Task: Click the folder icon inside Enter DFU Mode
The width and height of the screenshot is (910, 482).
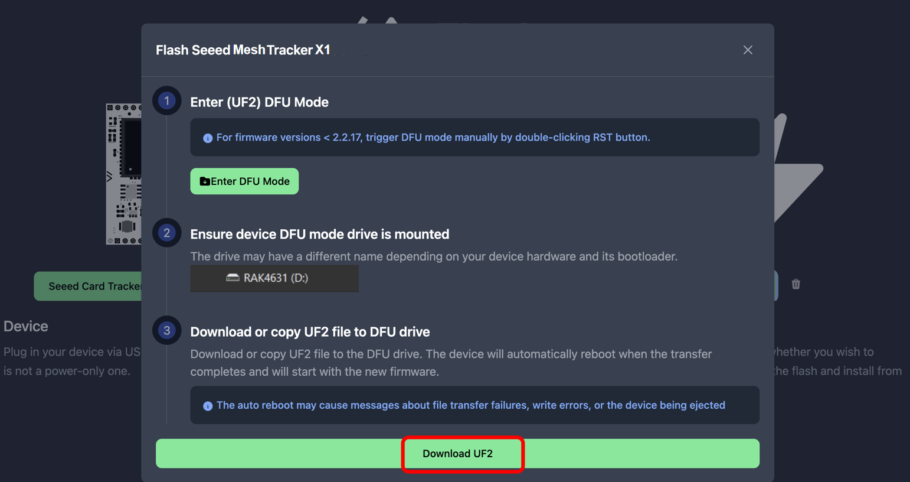Action: pyautogui.click(x=205, y=181)
